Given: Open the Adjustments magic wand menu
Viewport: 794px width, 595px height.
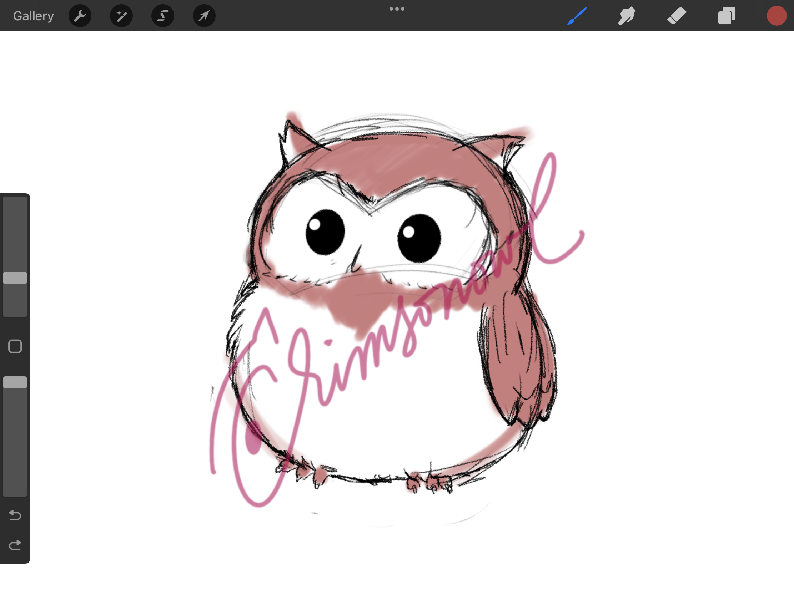Looking at the screenshot, I should 121,16.
